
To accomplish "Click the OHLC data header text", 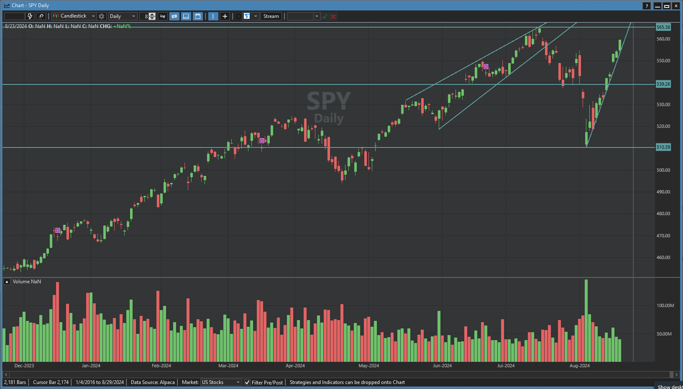I will point(68,26).
